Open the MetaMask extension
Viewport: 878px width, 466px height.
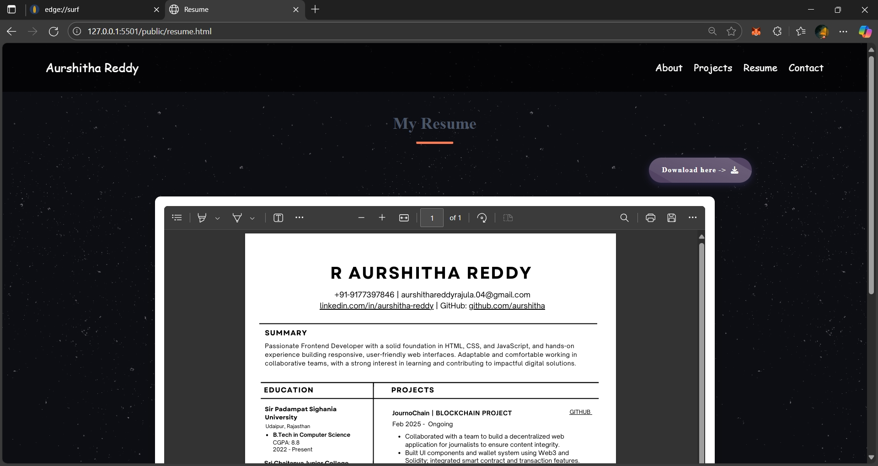(756, 31)
